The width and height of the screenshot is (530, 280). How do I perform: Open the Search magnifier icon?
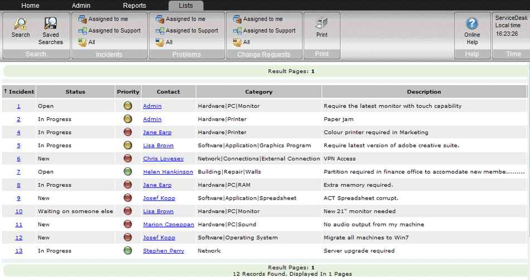click(20, 23)
